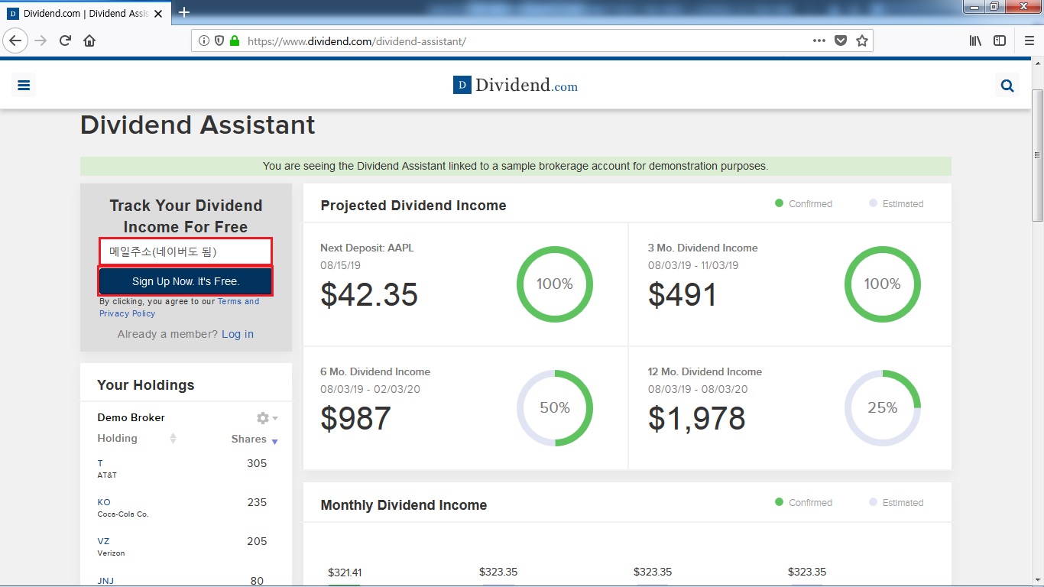This screenshot has width=1044, height=587.
Task: Open page actions three-dot menu
Action: pos(819,41)
